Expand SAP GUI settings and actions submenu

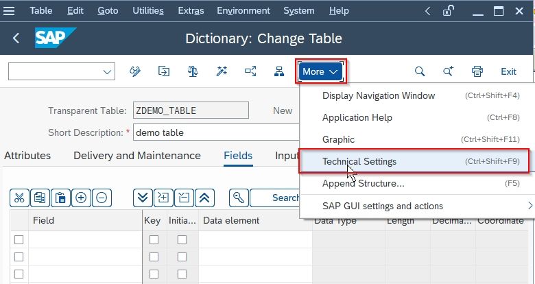click(x=417, y=206)
